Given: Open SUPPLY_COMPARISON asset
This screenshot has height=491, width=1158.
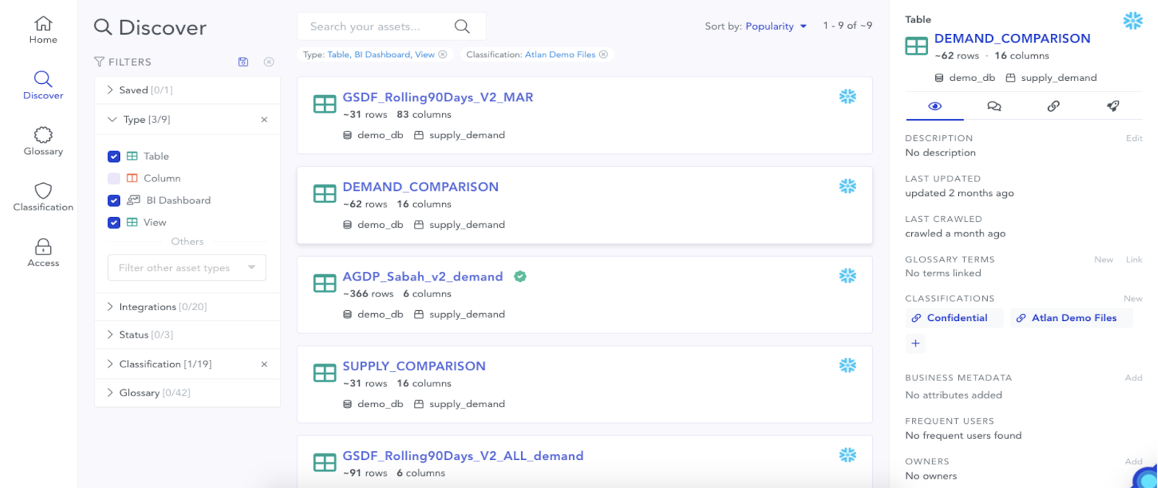Looking at the screenshot, I should 414,366.
